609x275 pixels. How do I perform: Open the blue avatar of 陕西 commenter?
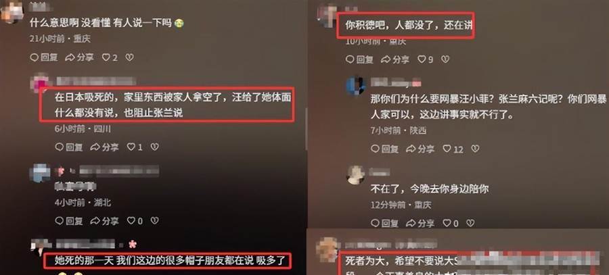click(355, 86)
